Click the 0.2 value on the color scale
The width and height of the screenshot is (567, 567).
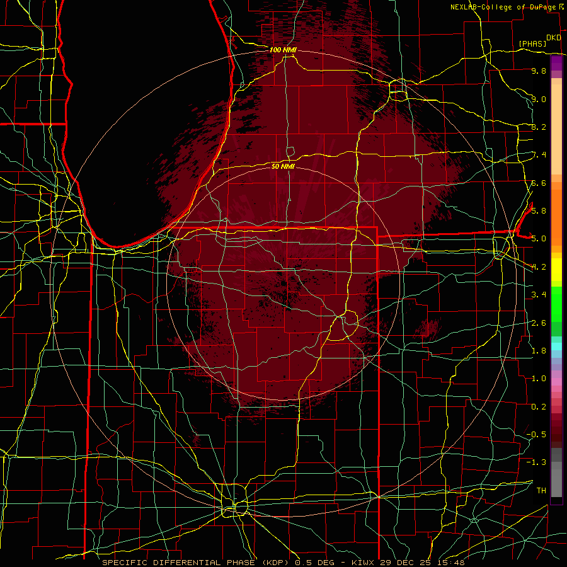click(x=539, y=406)
